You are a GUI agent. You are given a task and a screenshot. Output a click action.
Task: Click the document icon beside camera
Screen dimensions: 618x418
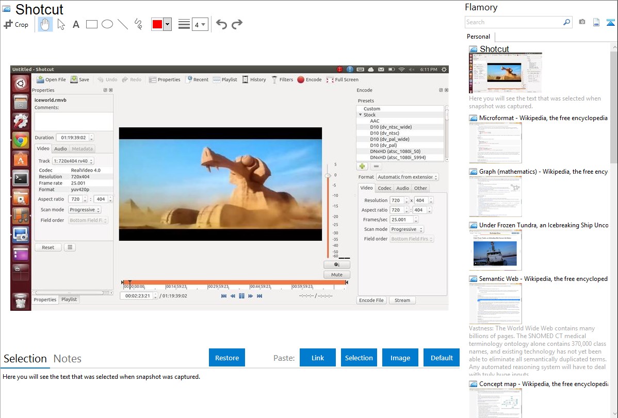coord(596,22)
